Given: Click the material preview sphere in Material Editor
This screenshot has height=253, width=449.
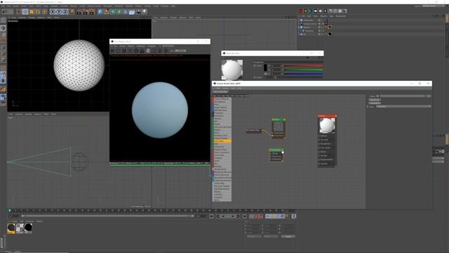Looking at the screenshot, I should [232, 70].
